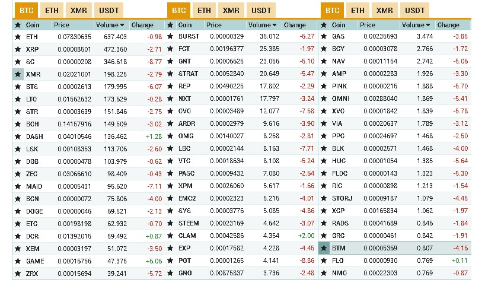Screen dimensions: 485x286
Task: Toggle the favorites star in the leftmost table header
Action: click(18, 25)
